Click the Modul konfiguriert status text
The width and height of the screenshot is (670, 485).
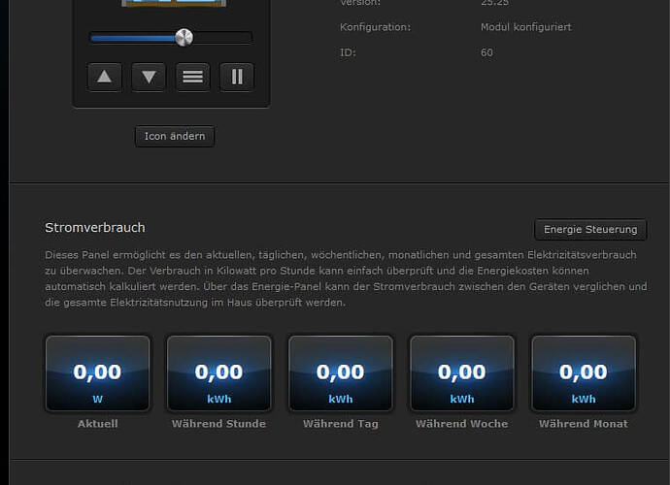click(525, 27)
